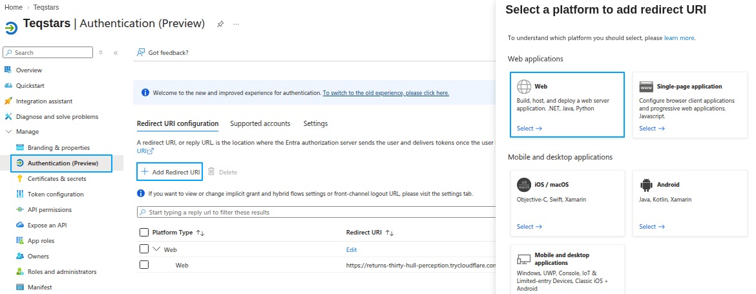Collapse the Manage section in sidebar
Viewport: 756px width, 294px height.
(8, 132)
